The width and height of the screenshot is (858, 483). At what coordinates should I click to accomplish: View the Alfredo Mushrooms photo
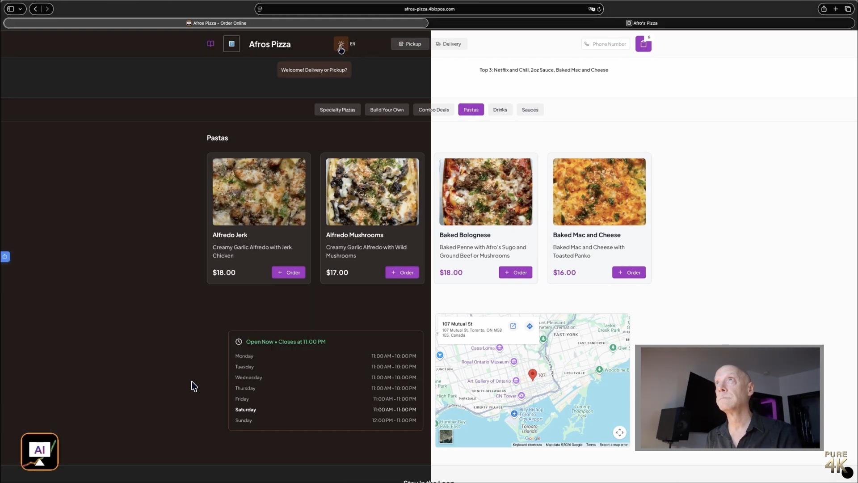pos(372,192)
